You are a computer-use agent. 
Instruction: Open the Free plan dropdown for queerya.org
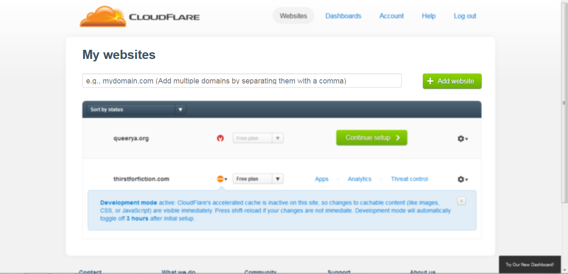point(258,138)
